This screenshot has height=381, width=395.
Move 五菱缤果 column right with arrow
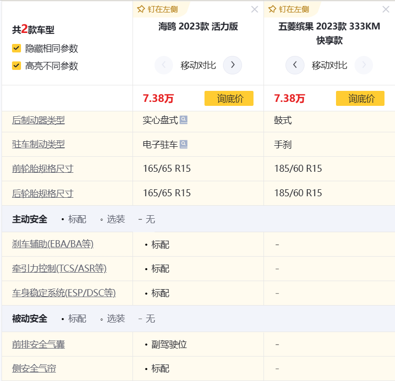point(363,65)
